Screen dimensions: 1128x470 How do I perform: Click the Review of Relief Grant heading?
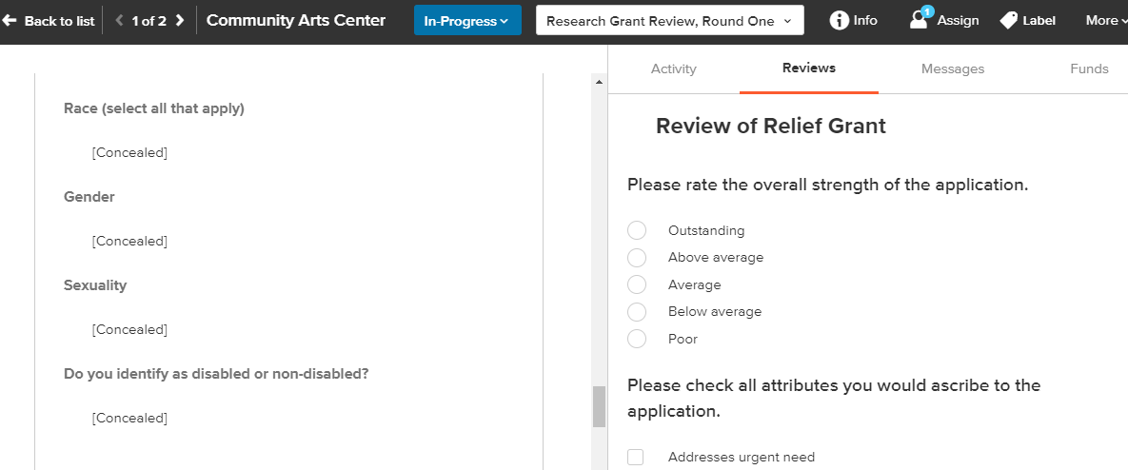click(770, 127)
